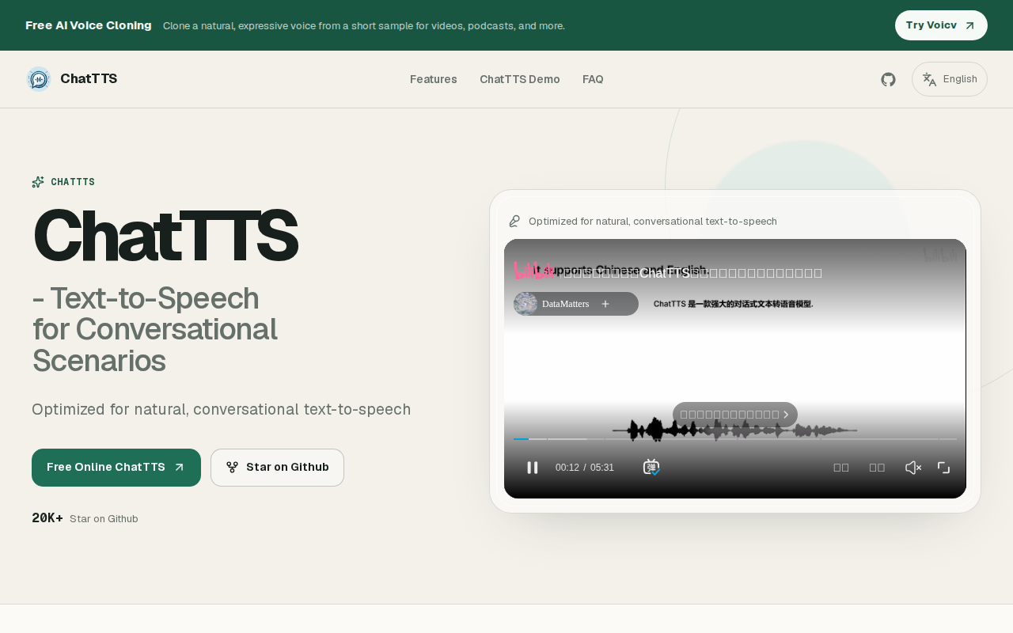Go to the FAQ menu item
Image resolution: width=1013 pixels, height=633 pixels.
pyautogui.click(x=593, y=79)
